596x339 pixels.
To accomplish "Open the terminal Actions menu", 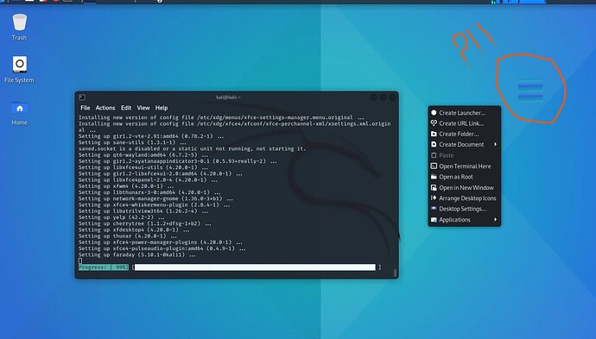I will click(x=105, y=108).
